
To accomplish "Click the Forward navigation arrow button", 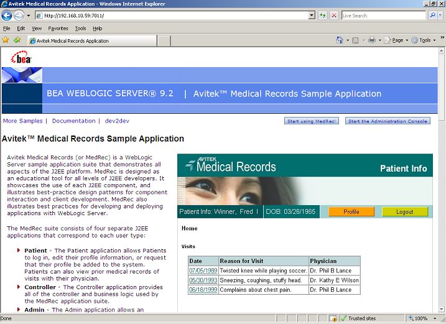I will click(19, 16).
